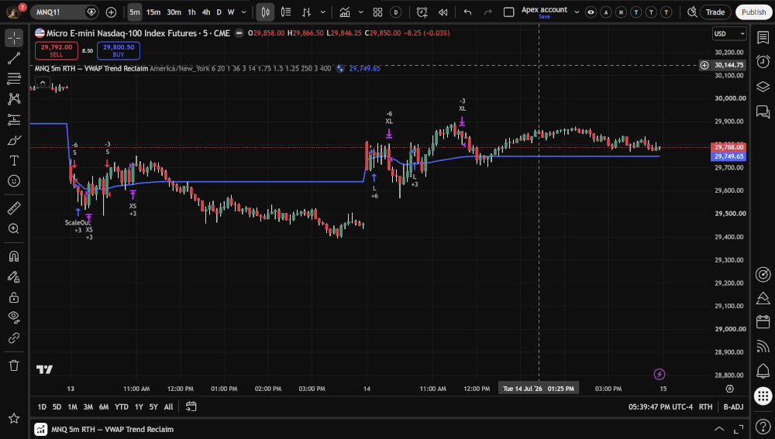Collapse the indicator legend chevron
The height and width of the screenshot is (439, 775).
click(x=43, y=83)
